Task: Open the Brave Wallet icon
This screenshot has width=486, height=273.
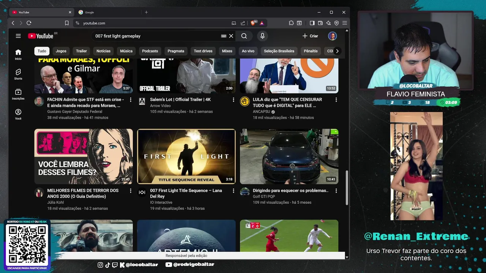Action: tap(320, 23)
